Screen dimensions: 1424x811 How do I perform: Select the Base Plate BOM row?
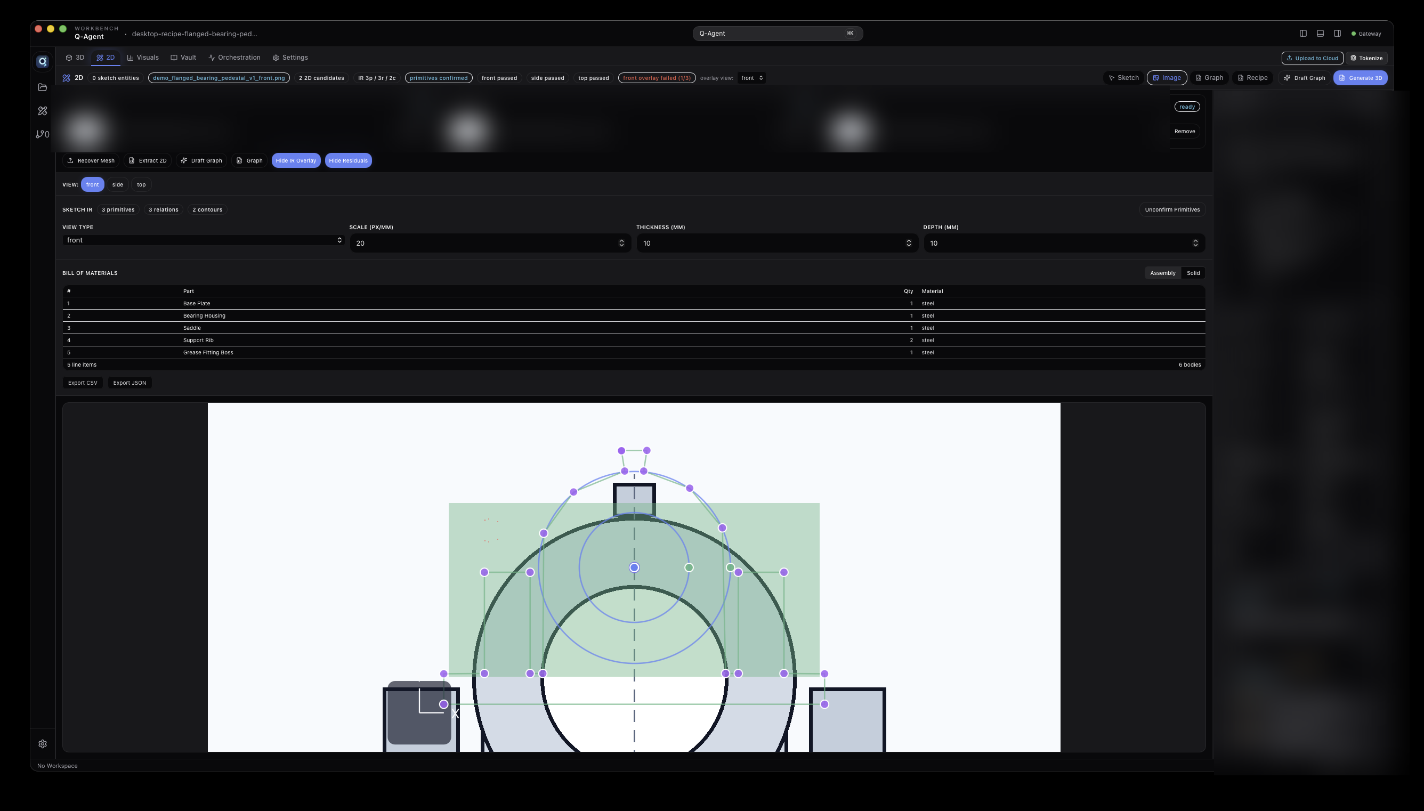[634, 304]
